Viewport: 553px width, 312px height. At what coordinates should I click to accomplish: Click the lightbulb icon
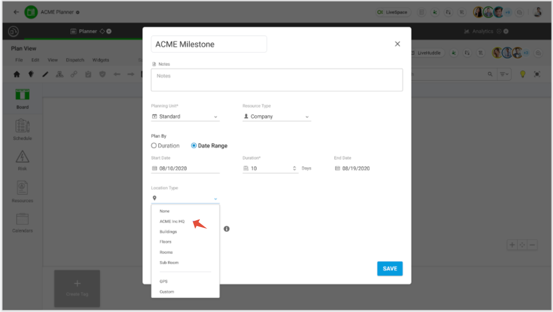(x=523, y=74)
